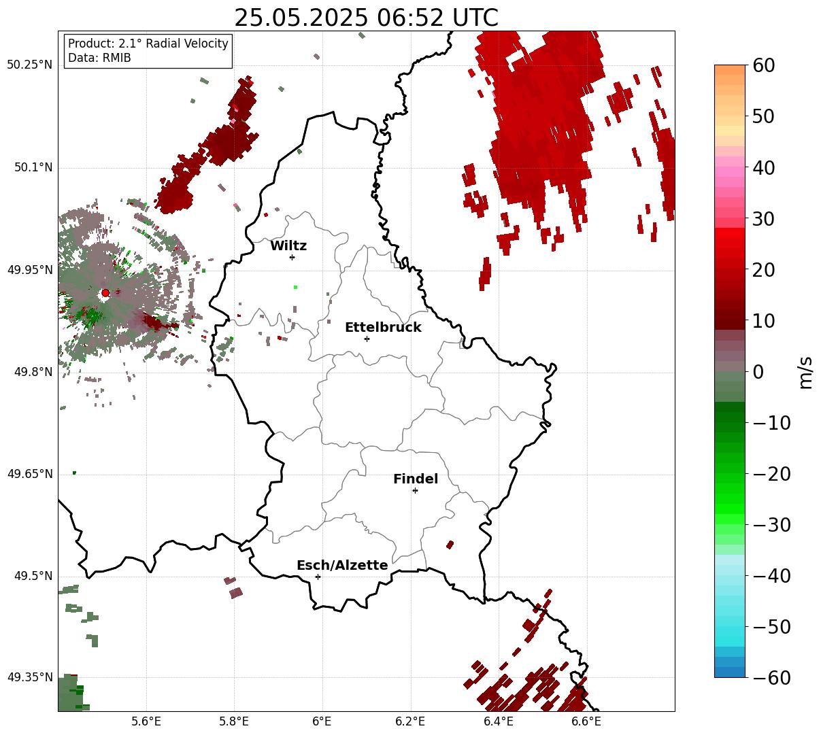821x735 pixels.
Task: Click the title "25.05.2025 06:52 UTC"
Action: coord(366,18)
